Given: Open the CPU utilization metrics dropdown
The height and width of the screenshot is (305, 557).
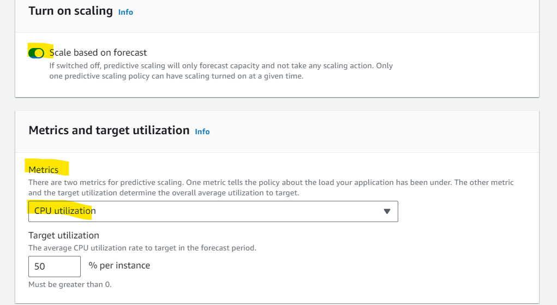Looking at the screenshot, I should point(213,211).
